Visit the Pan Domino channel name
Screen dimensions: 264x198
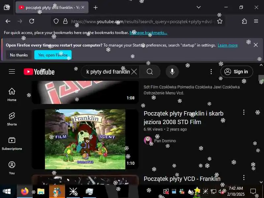pos(165,141)
